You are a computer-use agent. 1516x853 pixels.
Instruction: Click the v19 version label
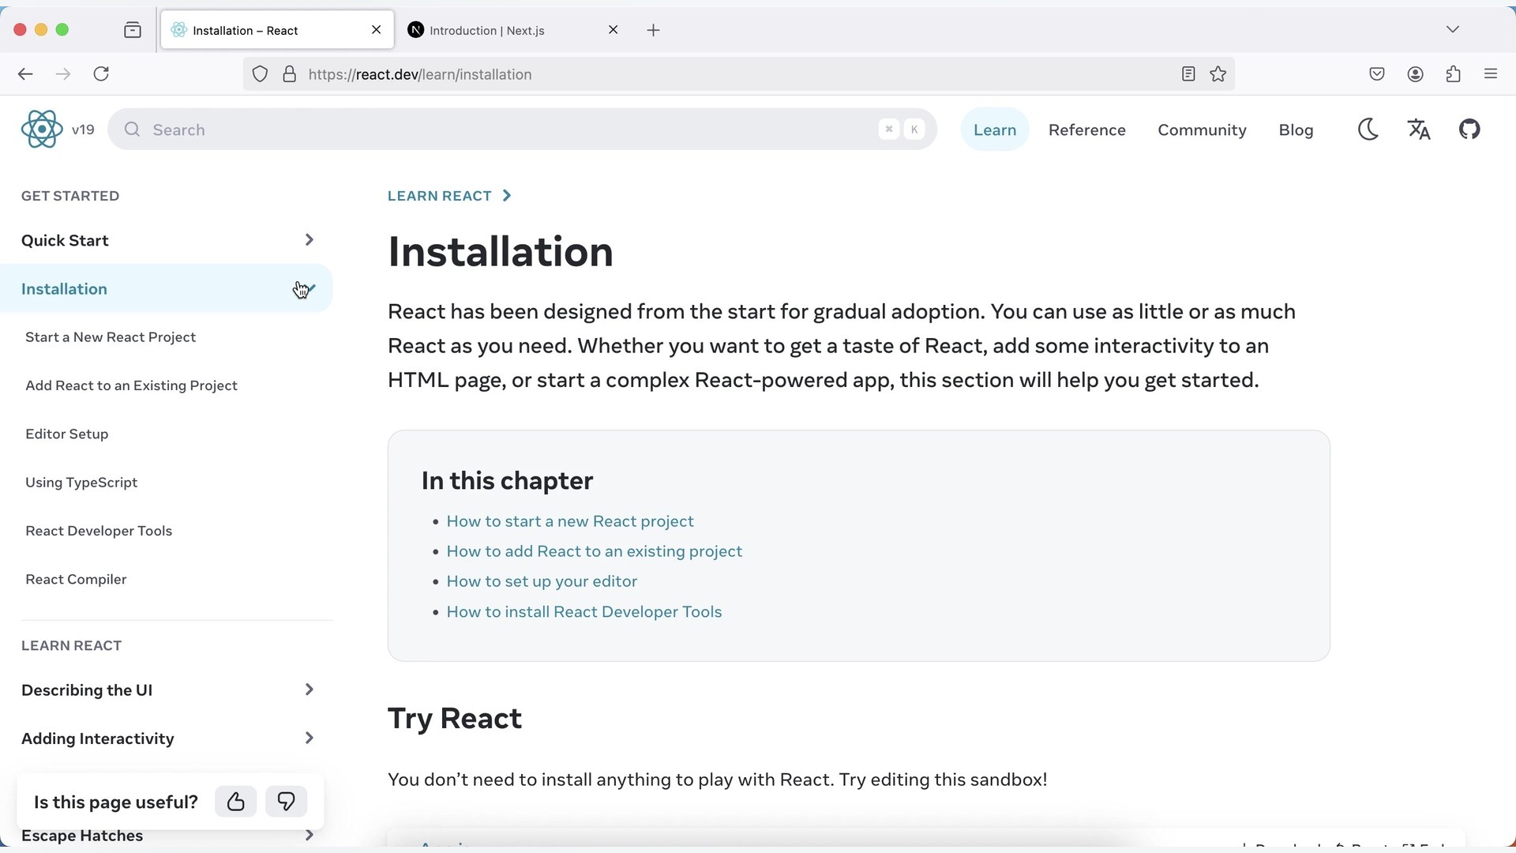(x=83, y=130)
